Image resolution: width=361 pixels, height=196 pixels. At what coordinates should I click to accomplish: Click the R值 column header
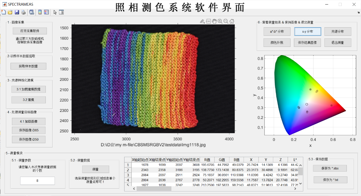coord(207,160)
